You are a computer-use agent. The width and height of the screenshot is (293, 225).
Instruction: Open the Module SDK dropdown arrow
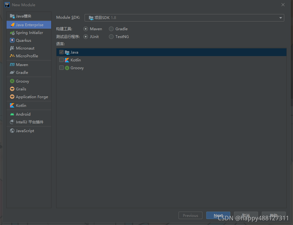(x=281, y=18)
